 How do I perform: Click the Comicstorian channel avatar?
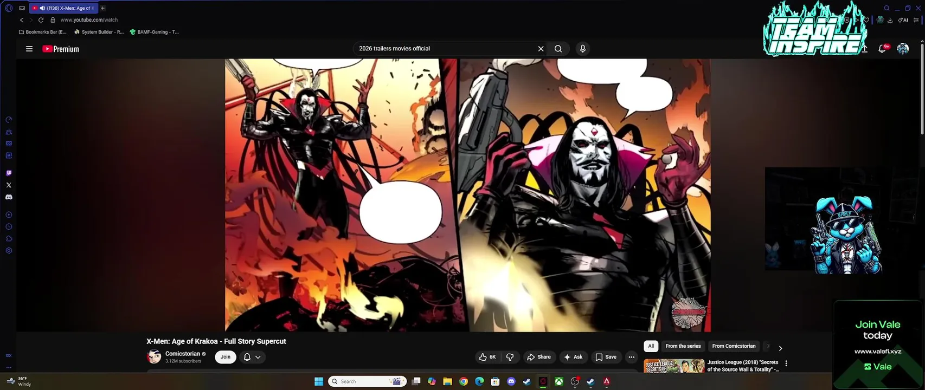coord(154,356)
